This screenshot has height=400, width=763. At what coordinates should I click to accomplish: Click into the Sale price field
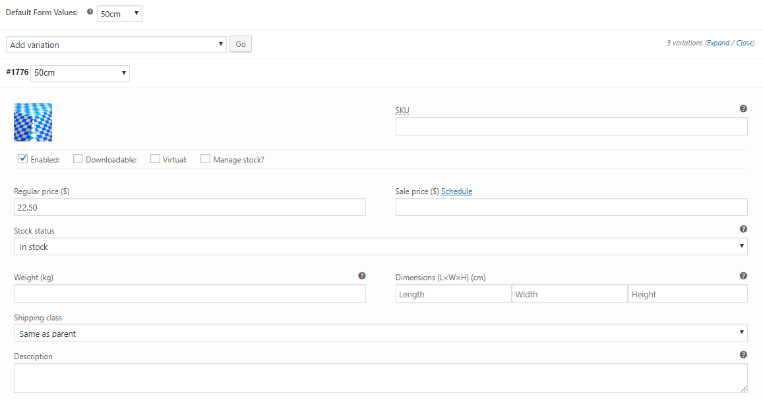[571, 207]
